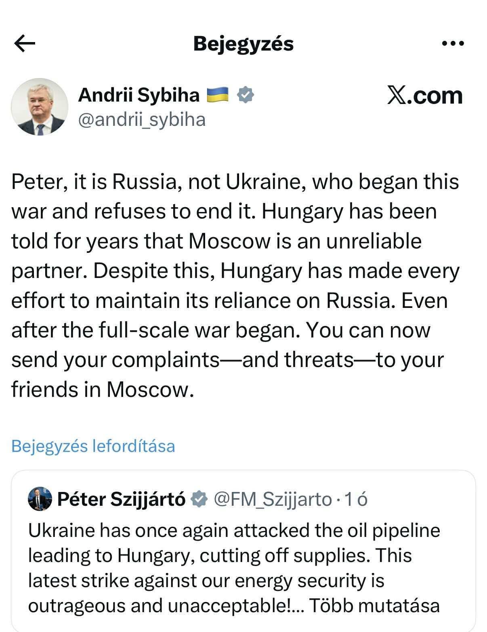This screenshot has height=632, width=487.
Task: Click the main post text starting with Peter
Action: (x=235, y=285)
